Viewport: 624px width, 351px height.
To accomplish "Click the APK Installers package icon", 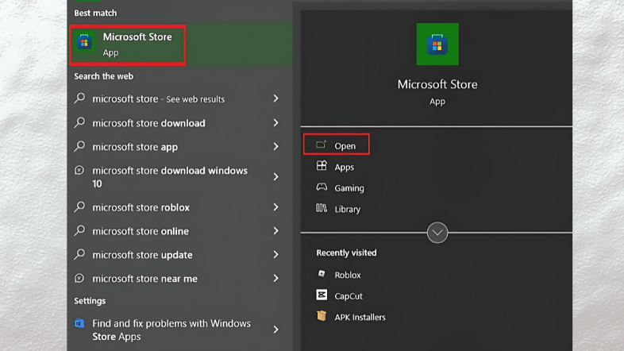I will coord(322,316).
